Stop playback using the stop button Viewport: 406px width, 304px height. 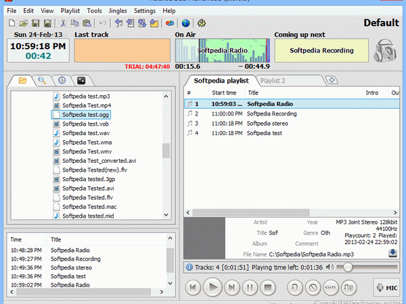pos(267,288)
